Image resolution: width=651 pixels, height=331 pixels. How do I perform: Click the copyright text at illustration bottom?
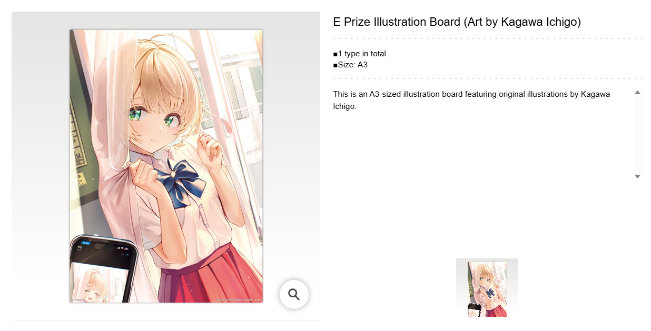[x=239, y=300]
